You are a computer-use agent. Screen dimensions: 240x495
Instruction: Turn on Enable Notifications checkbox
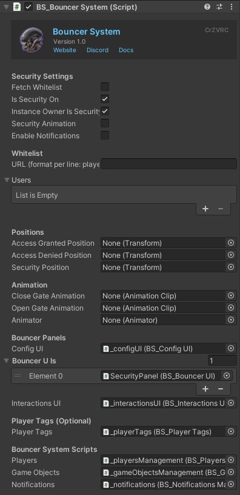[x=105, y=135]
